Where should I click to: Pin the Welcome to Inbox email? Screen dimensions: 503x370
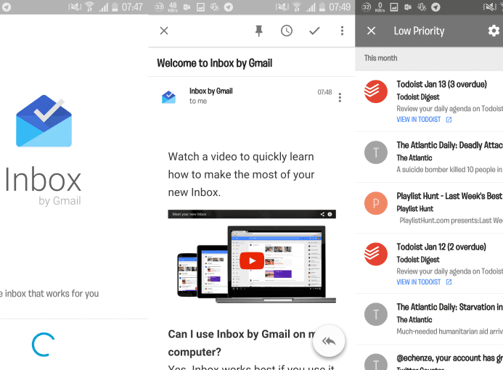coord(259,30)
